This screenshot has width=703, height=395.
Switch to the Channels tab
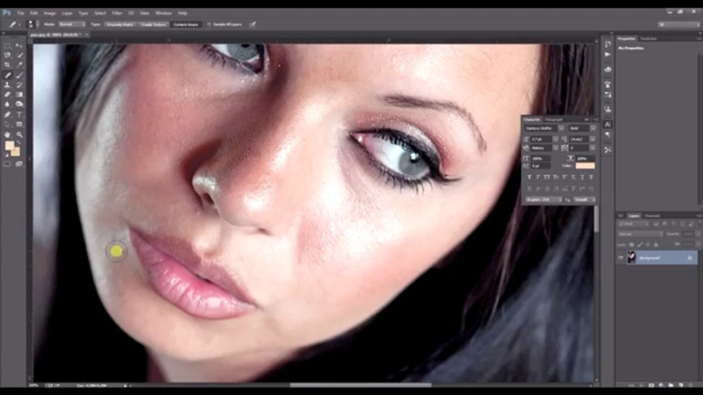[652, 216]
